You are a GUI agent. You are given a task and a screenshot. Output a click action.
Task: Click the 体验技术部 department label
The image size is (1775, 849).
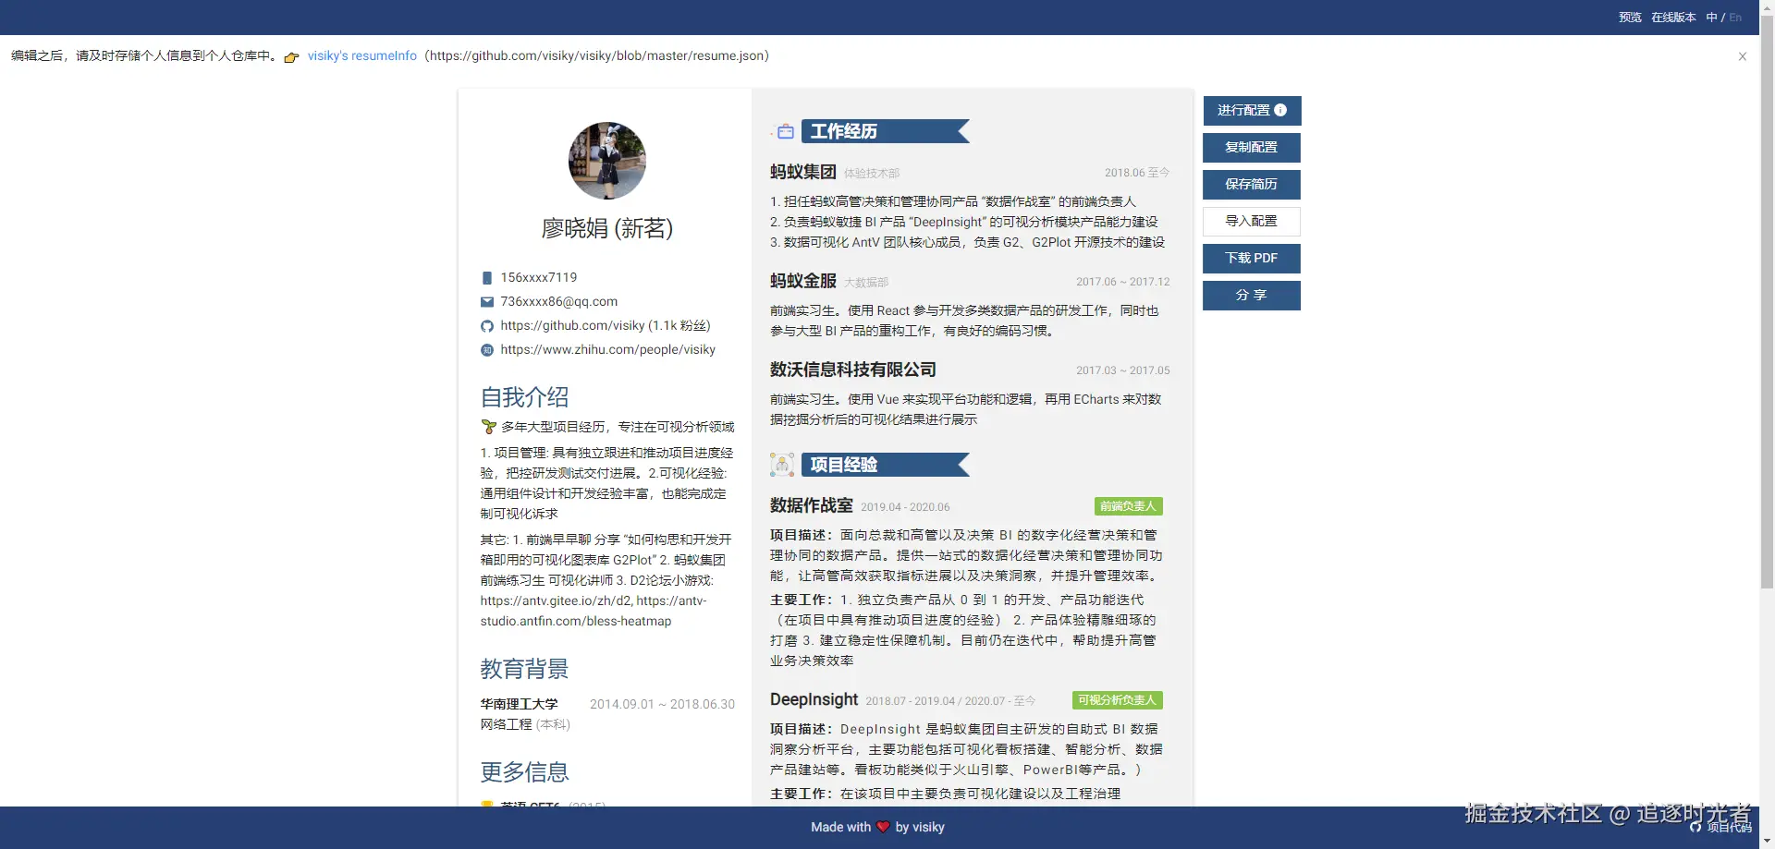click(x=872, y=174)
